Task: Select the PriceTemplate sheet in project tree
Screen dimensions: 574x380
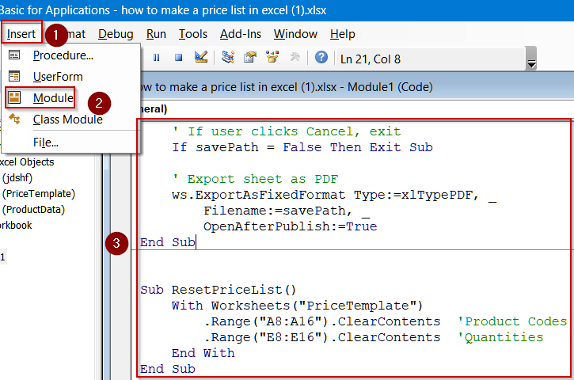Action: 39,194
